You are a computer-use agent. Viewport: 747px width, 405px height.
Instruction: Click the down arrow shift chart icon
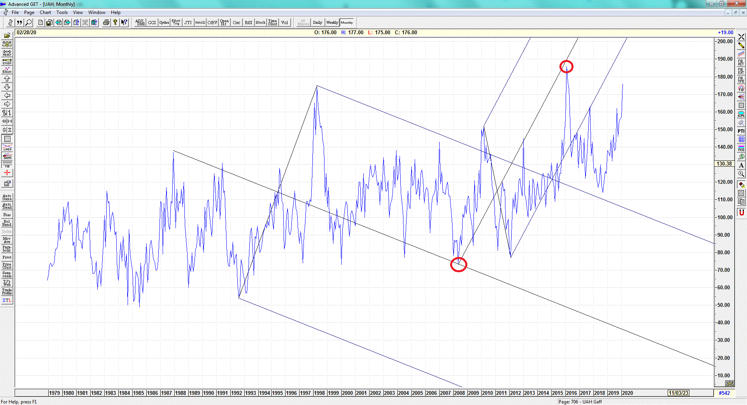(x=7, y=87)
